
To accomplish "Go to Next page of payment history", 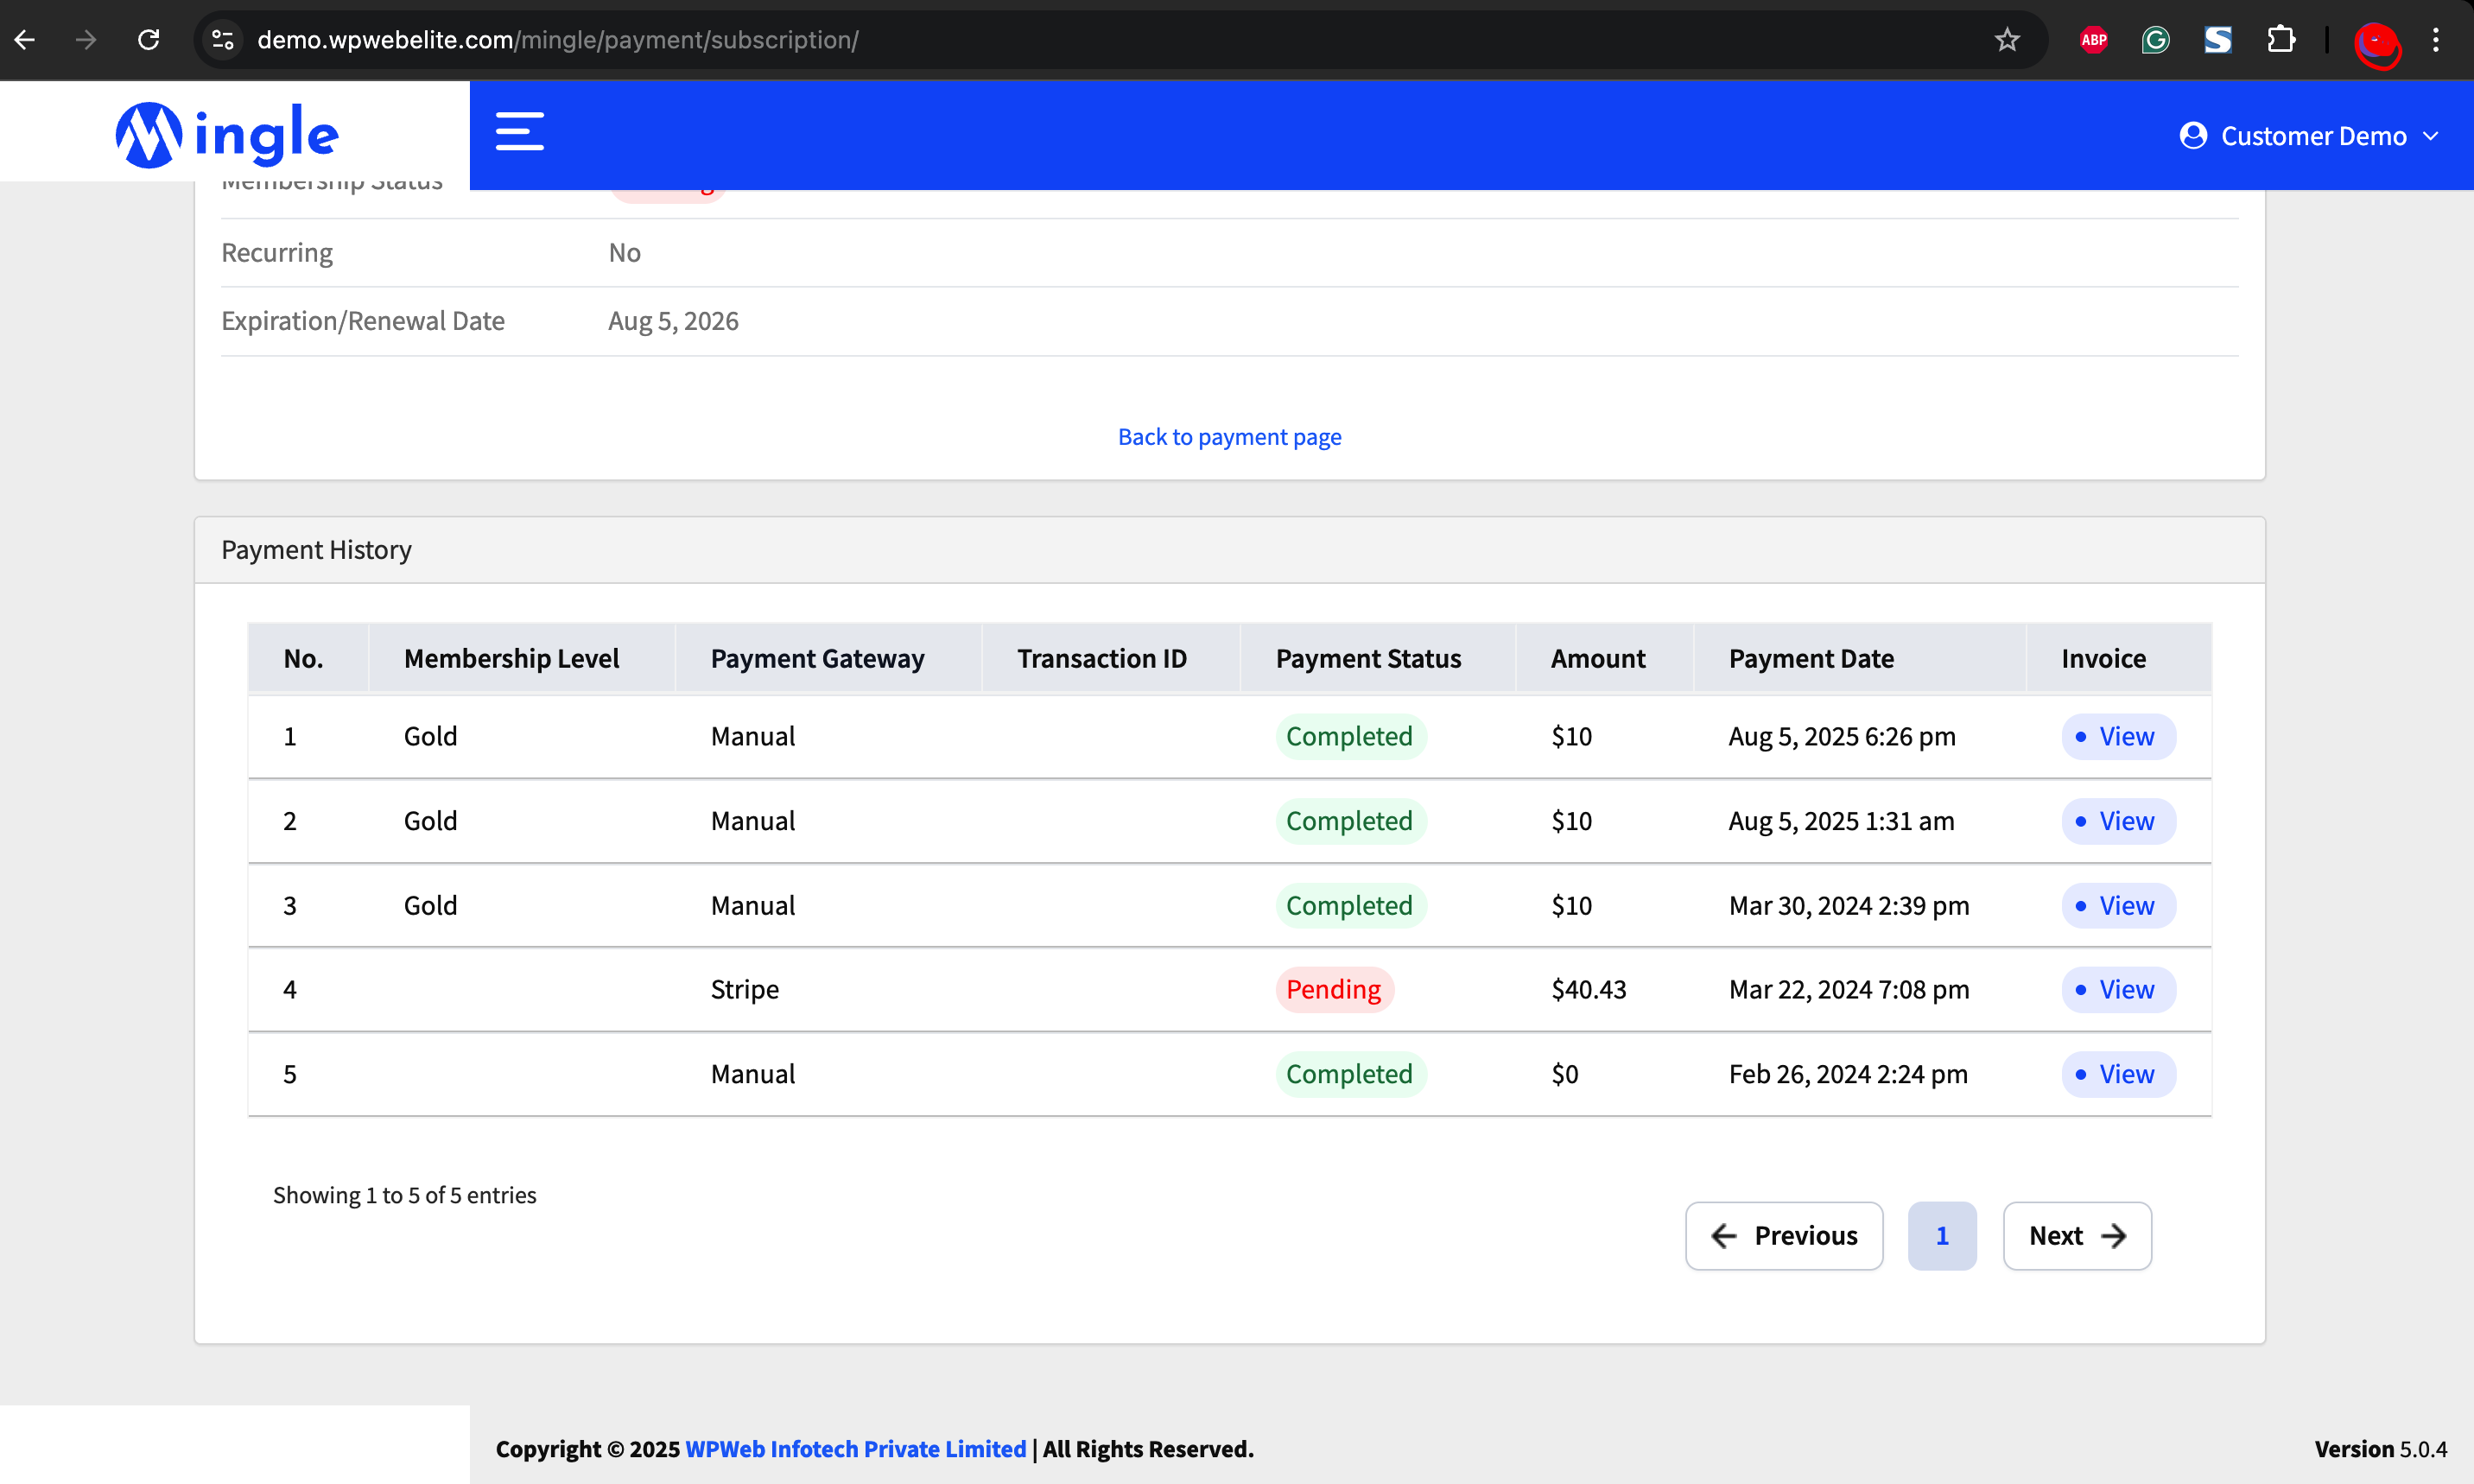I will [x=2077, y=1236].
